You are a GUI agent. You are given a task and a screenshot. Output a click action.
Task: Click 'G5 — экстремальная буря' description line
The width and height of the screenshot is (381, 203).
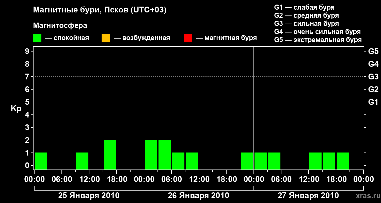click(318, 40)
